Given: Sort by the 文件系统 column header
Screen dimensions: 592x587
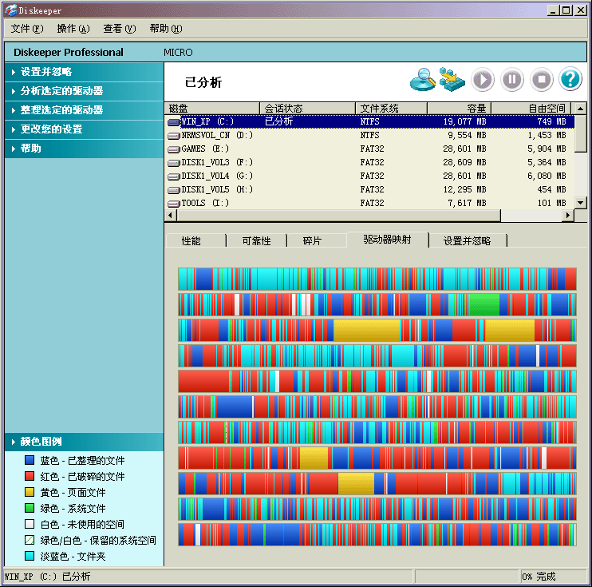Looking at the screenshot, I should pos(391,109).
